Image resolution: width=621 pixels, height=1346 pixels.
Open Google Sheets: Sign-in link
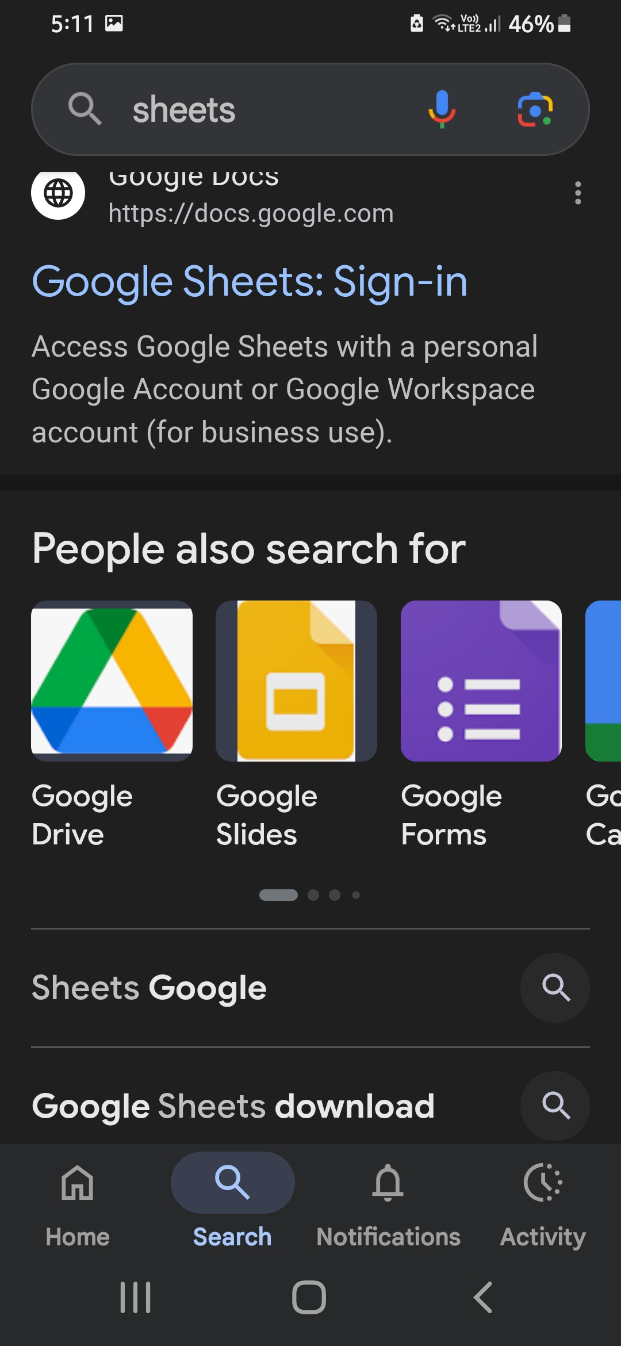[x=250, y=281]
